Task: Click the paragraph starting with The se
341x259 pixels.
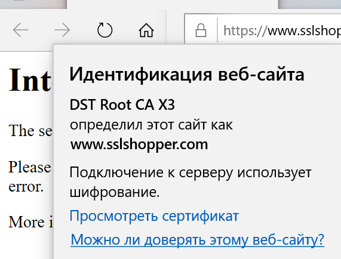Action: coord(30,131)
